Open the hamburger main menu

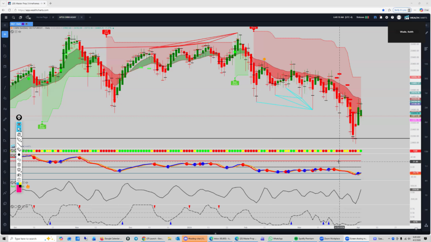(x=6, y=17)
